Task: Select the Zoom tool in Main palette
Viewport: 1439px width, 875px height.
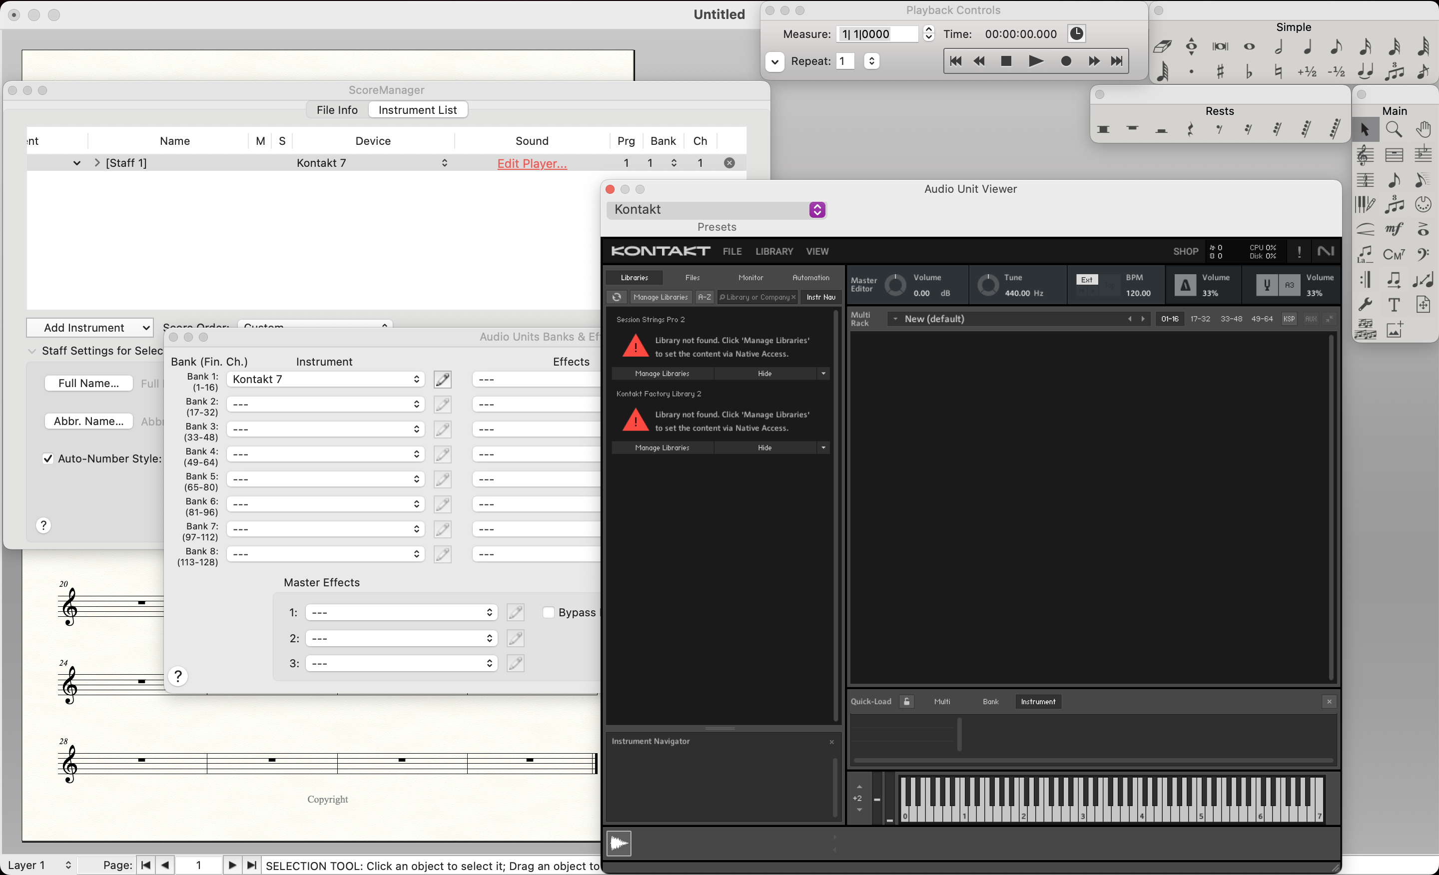Action: (x=1394, y=129)
